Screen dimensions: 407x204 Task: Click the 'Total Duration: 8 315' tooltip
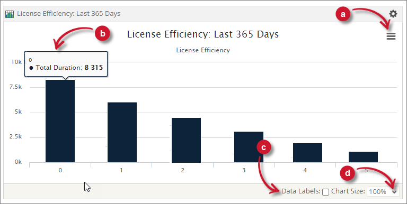click(66, 64)
